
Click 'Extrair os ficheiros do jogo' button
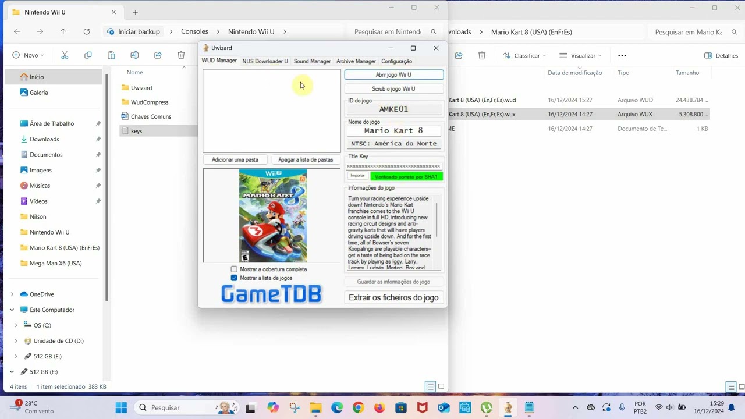click(x=393, y=297)
